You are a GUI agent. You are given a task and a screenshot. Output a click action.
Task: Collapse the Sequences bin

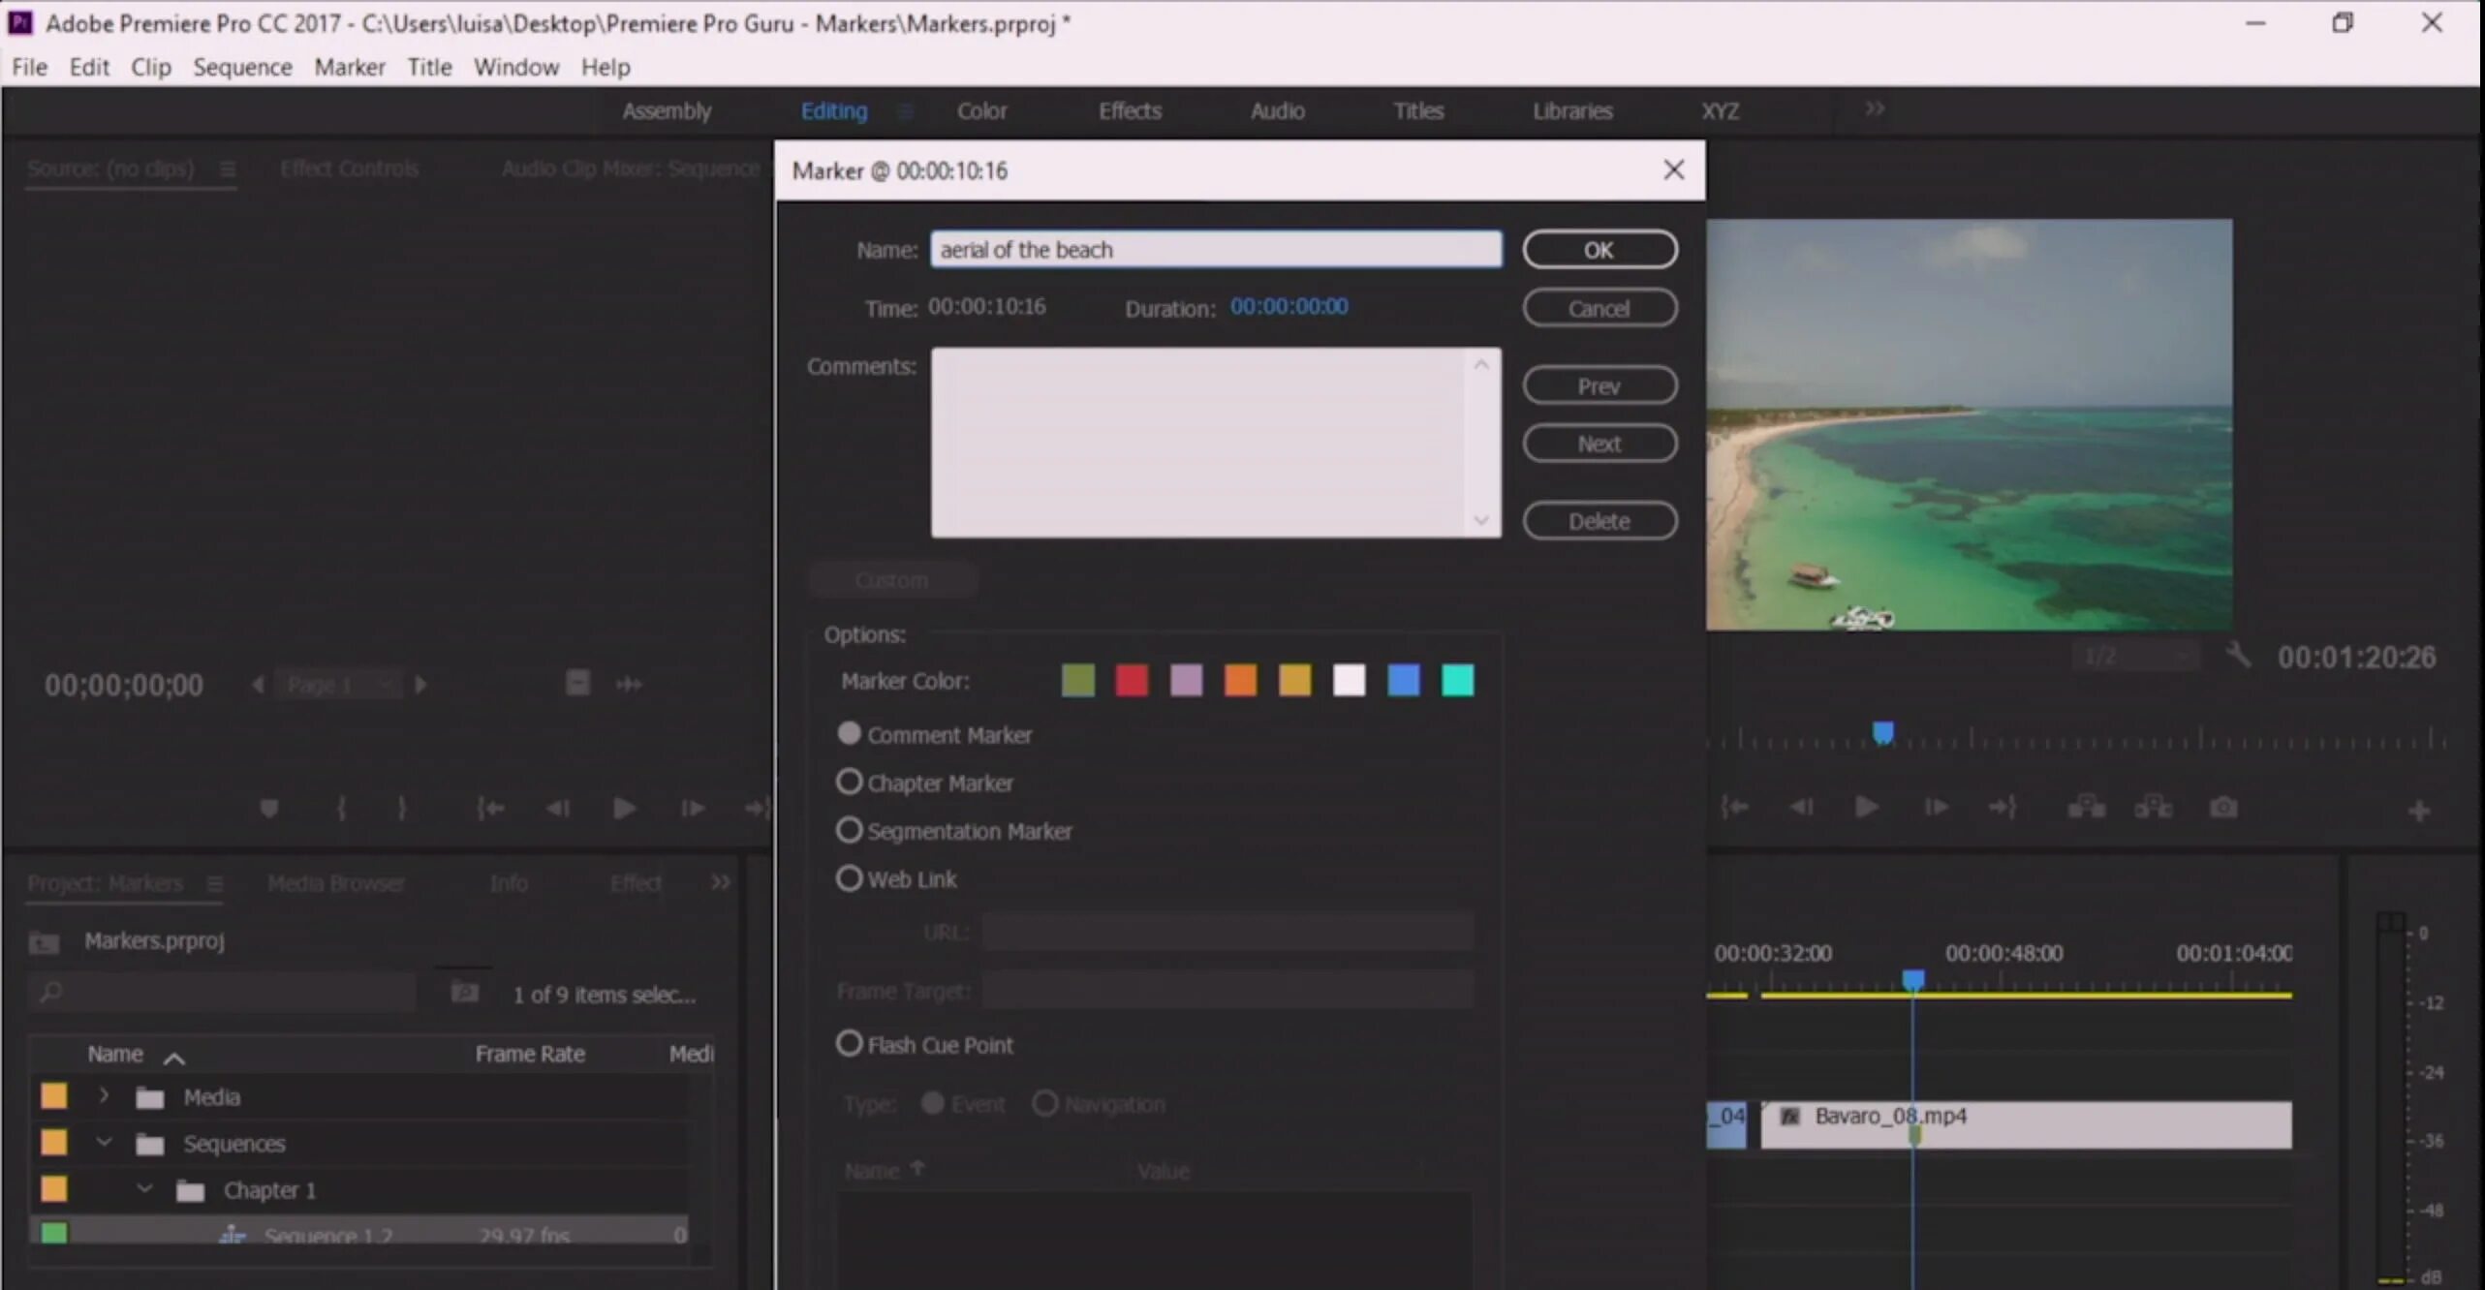[104, 1143]
